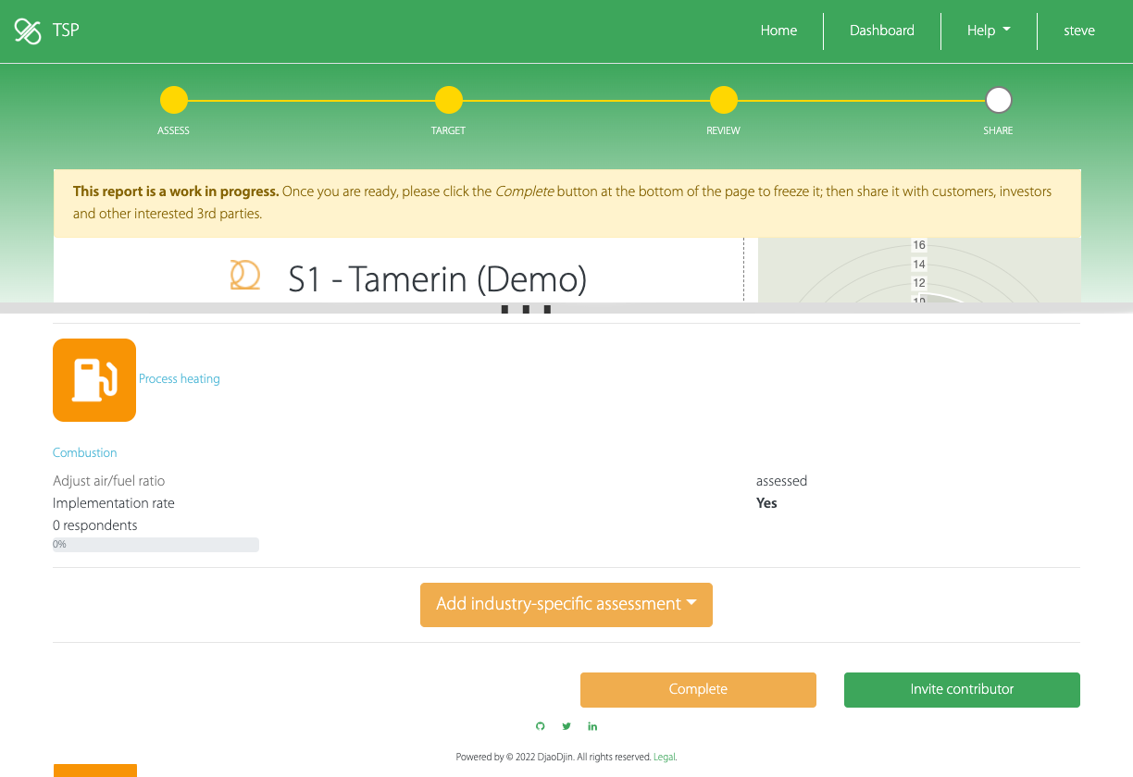Open the Twitter icon in footer
This screenshot has width=1133, height=777.
[566, 726]
